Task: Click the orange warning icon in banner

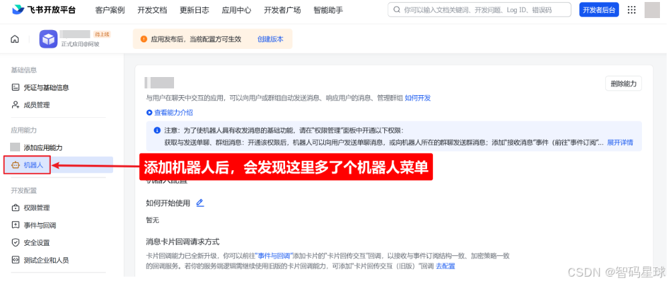Action: click(x=143, y=40)
